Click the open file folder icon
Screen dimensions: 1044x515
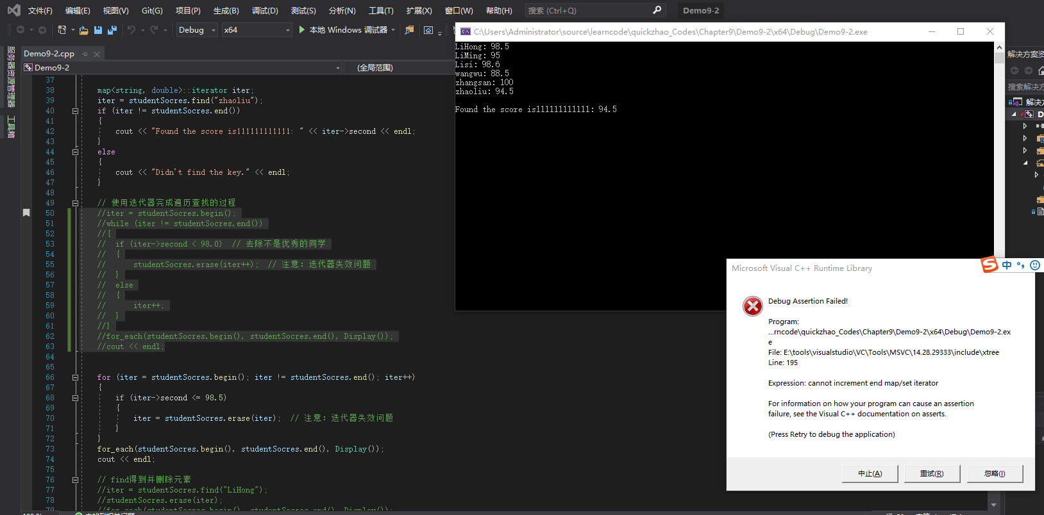point(83,29)
